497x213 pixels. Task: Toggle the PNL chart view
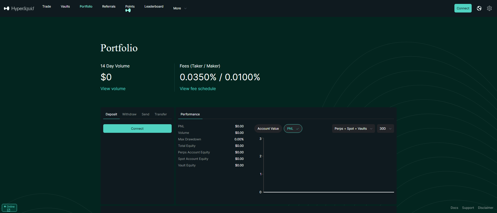(293, 129)
